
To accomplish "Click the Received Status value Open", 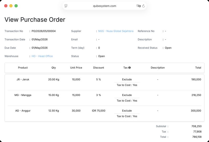I will coord(168,48).
